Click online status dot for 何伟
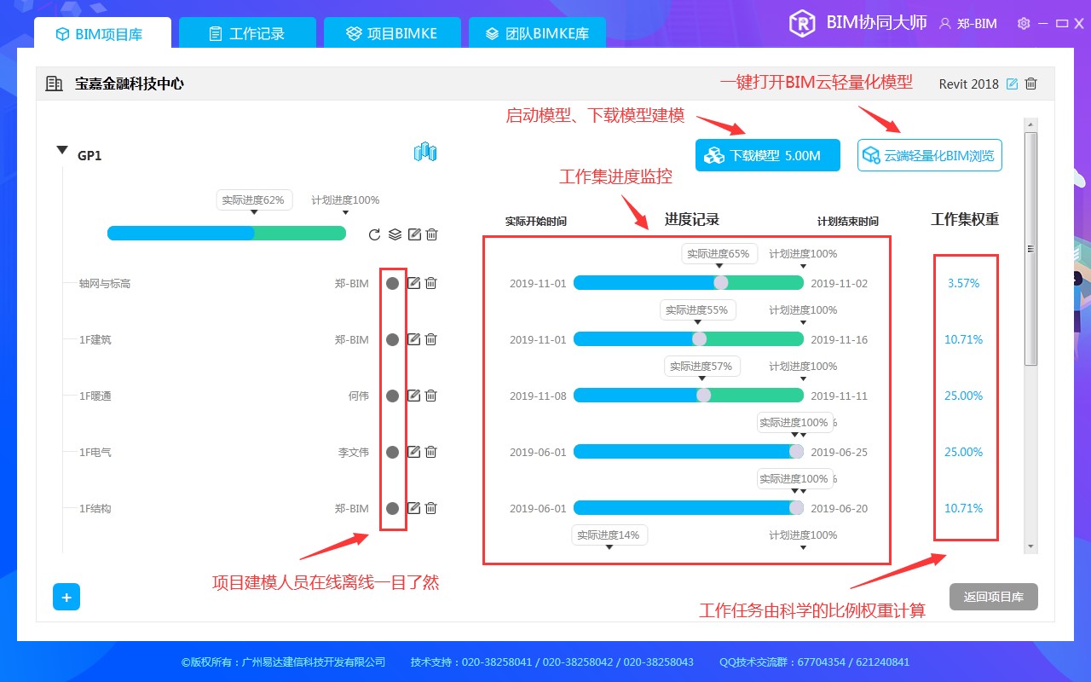The height and width of the screenshot is (682, 1091). click(392, 396)
